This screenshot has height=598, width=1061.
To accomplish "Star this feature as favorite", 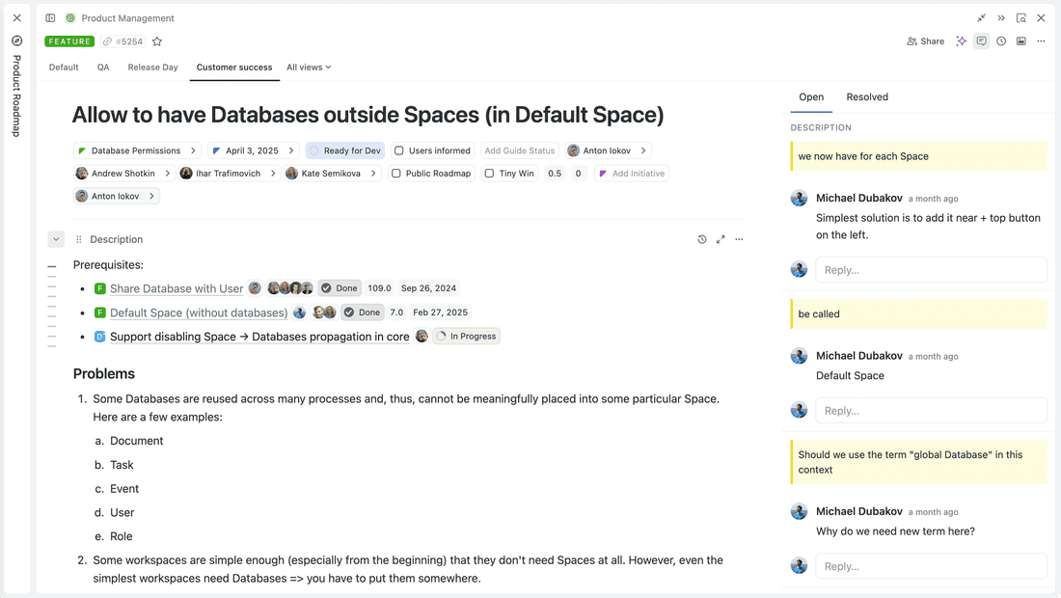I will click(x=157, y=41).
